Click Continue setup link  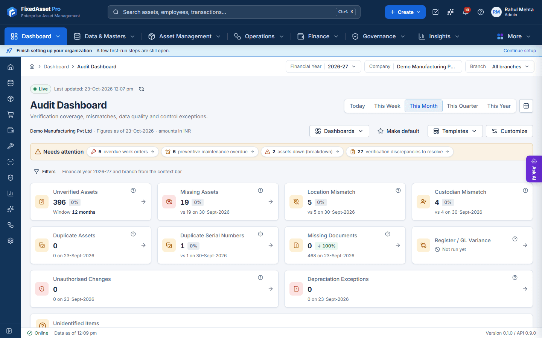click(x=520, y=51)
